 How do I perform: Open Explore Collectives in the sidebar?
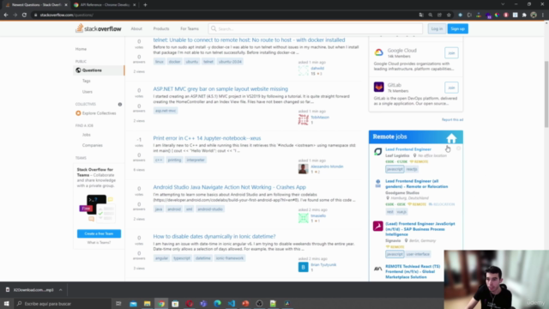pyautogui.click(x=95, y=113)
